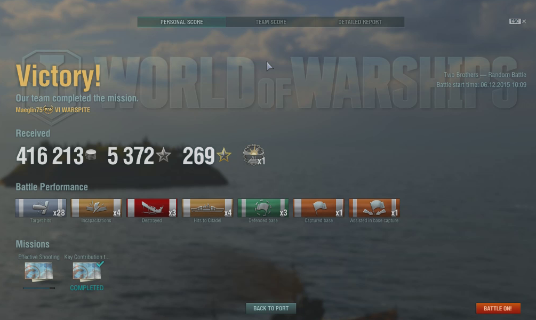Click the gold free XP star

pyautogui.click(x=224, y=155)
